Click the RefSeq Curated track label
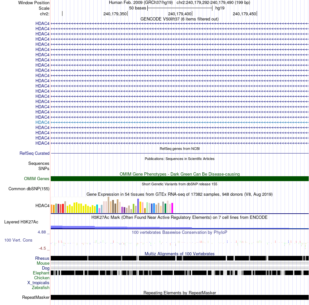Image resolution: width=309 pixels, height=305 pixels. (x=34, y=153)
